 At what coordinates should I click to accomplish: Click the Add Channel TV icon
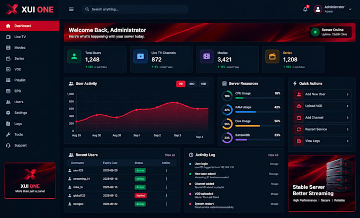[x=299, y=117]
